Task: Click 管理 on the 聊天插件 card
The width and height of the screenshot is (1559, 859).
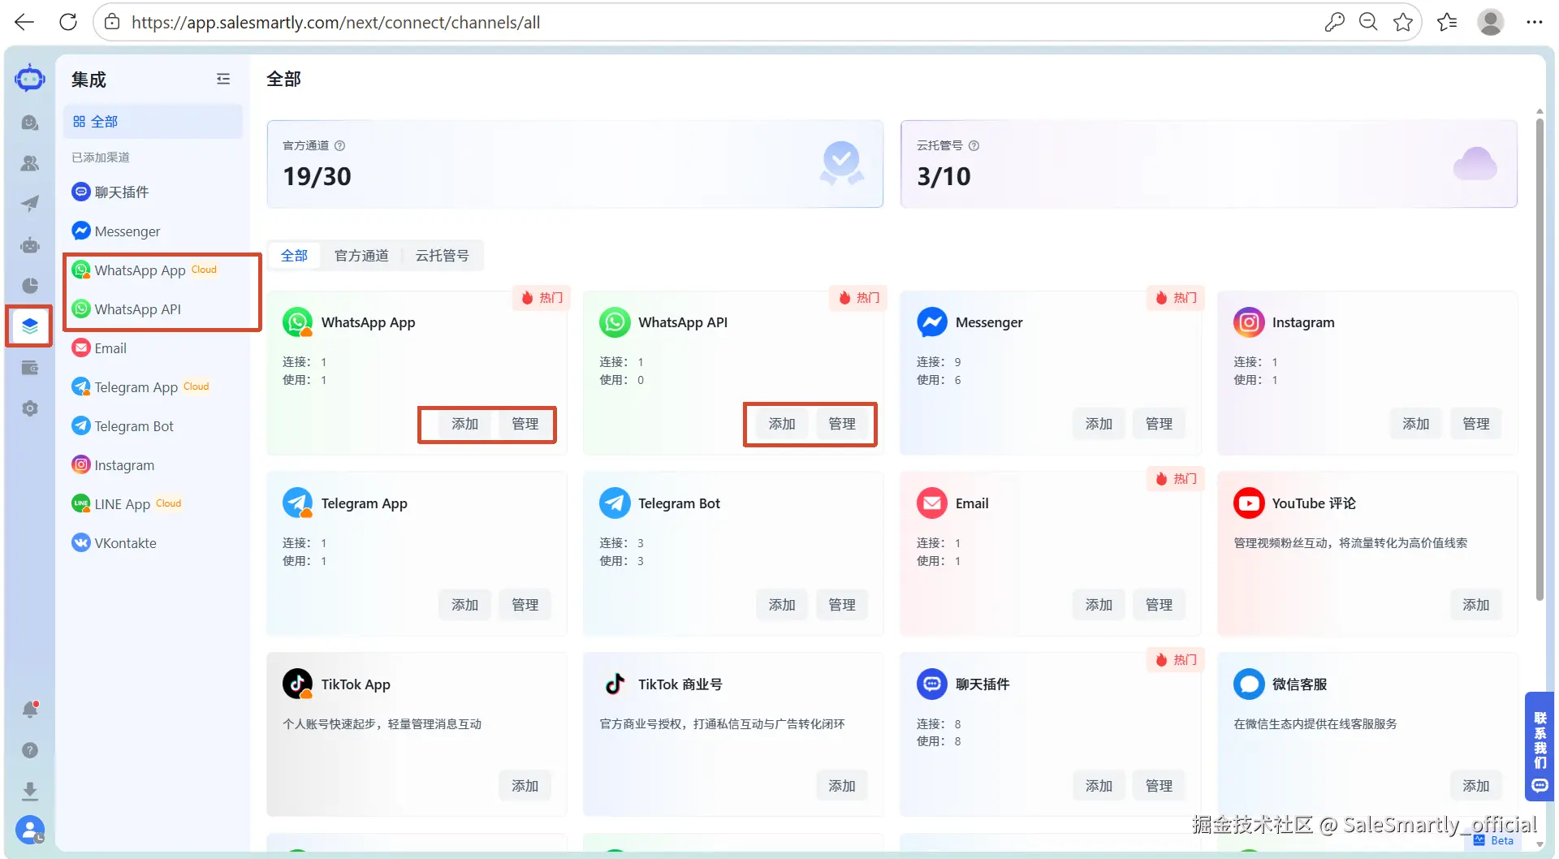Action: pyautogui.click(x=1160, y=786)
